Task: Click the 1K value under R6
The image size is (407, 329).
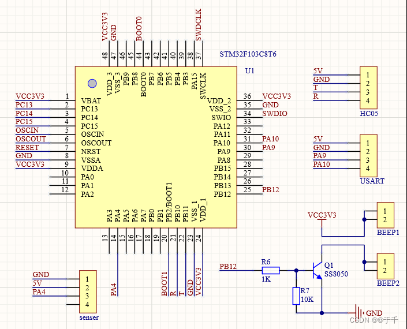Action: tap(266, 279)
